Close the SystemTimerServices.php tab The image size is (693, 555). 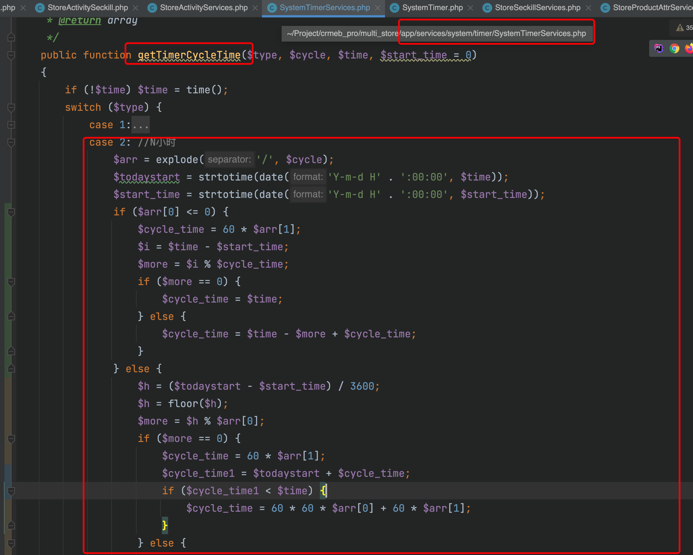point(378,8)
